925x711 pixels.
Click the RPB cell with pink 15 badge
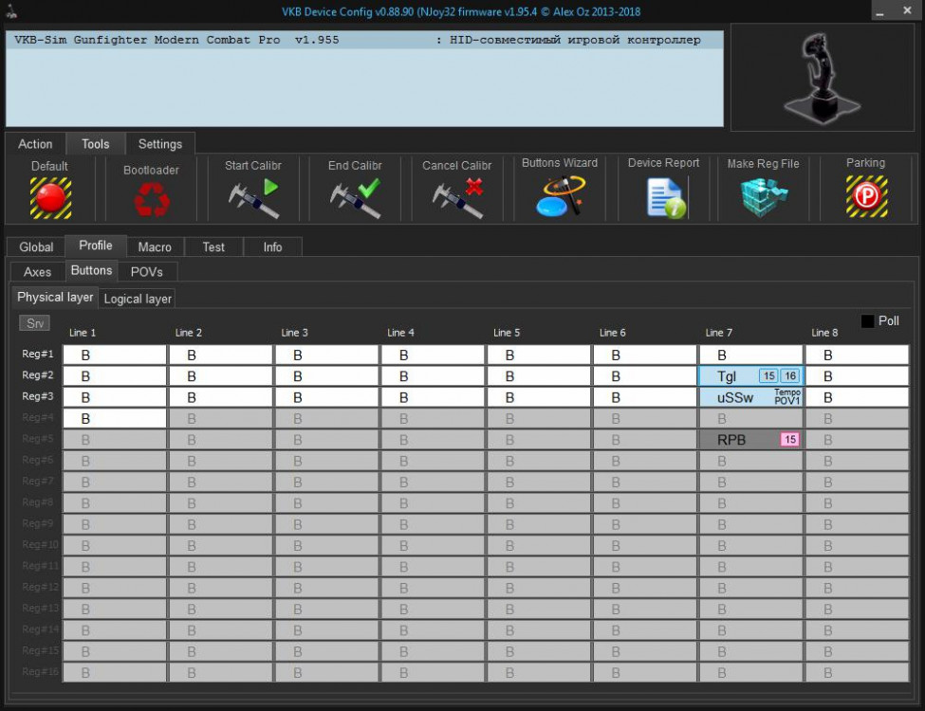(750, 440)
